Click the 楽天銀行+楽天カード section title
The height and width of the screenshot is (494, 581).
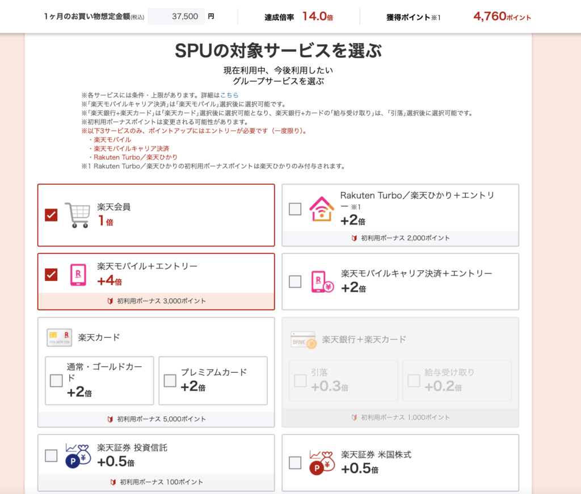point(364,339)
